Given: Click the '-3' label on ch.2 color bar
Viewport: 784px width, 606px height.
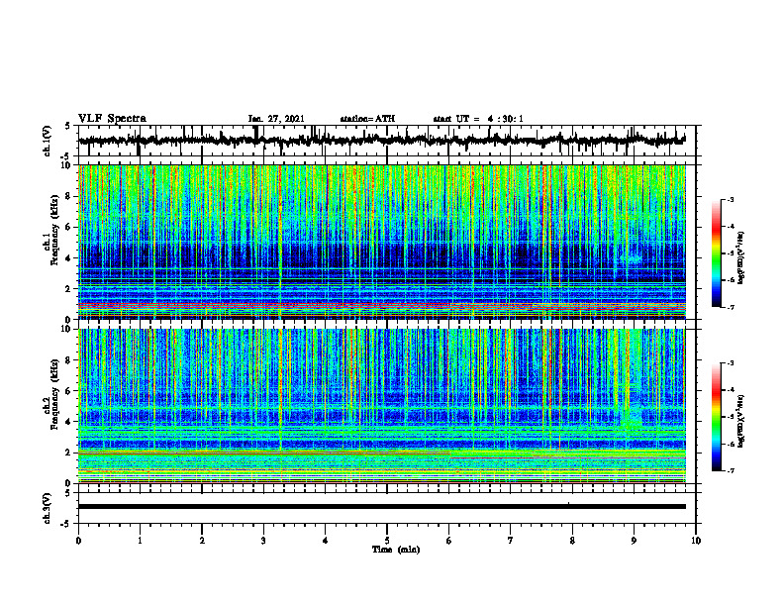Looking at the screenshot, I should click(x=731, y=363).
